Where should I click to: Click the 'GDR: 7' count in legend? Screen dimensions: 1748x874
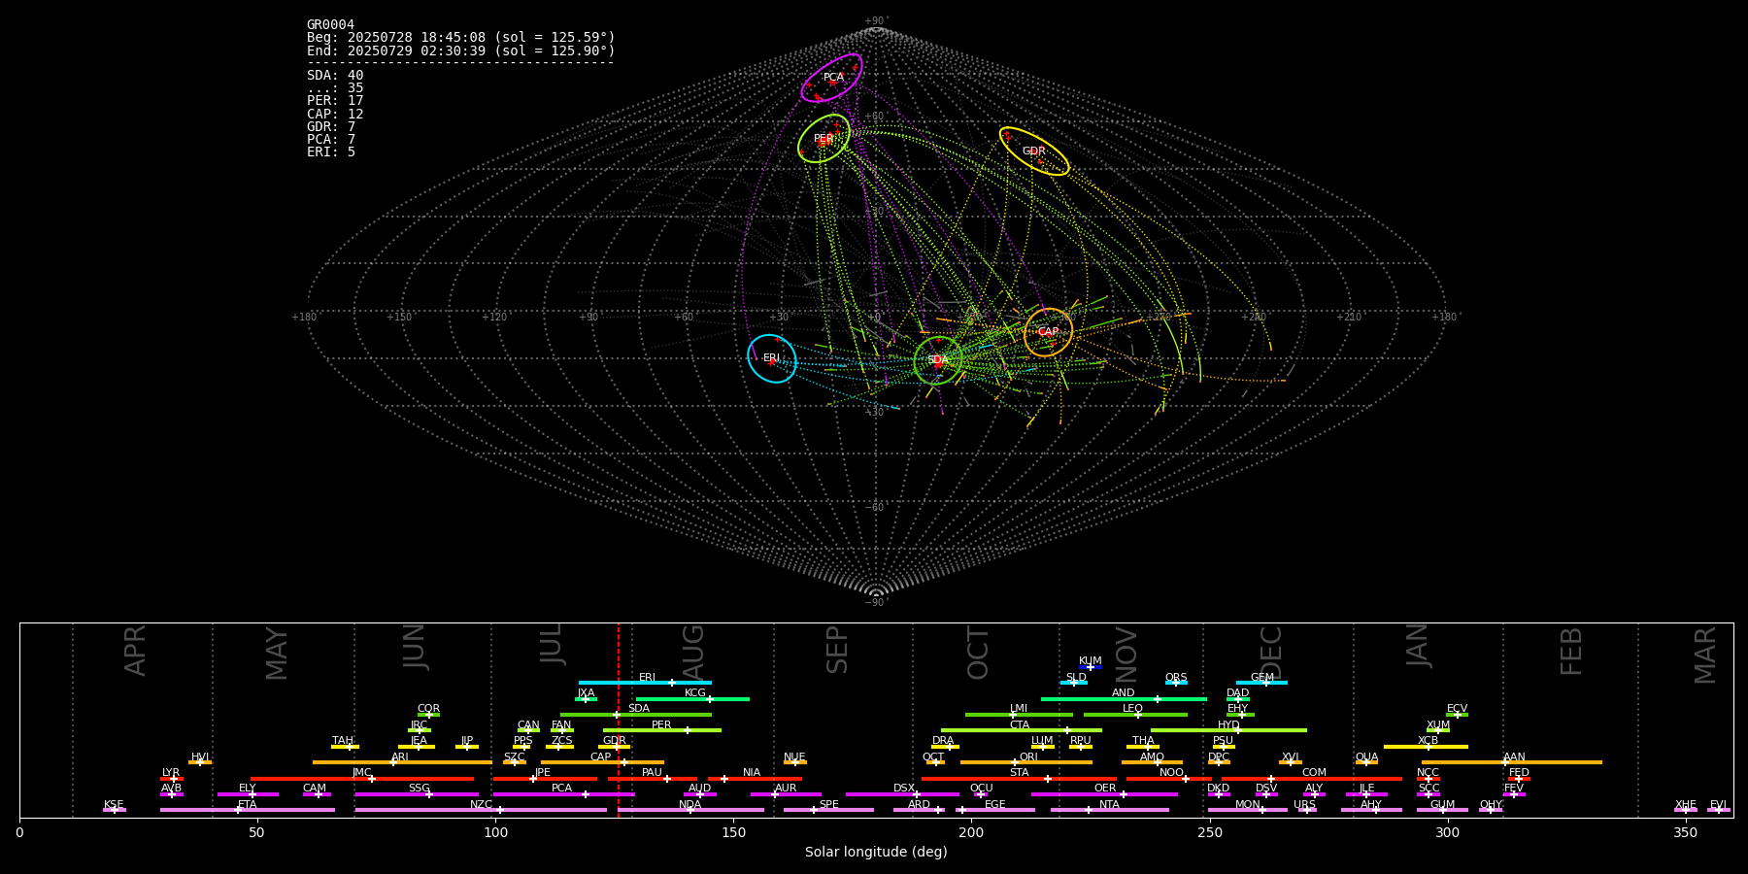[x=331, y=127]
